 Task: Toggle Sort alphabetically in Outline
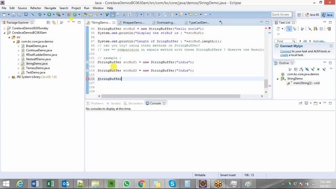click(301, 69)
